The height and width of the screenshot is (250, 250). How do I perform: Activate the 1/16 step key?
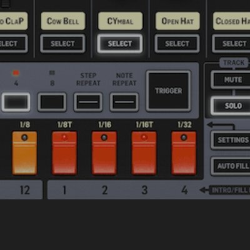pos(104,153)
